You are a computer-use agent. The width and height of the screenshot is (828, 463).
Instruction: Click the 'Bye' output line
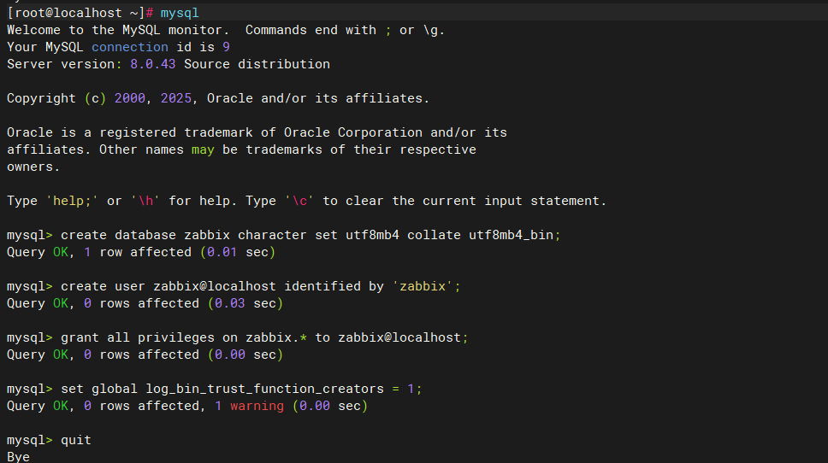pos(19,457)
